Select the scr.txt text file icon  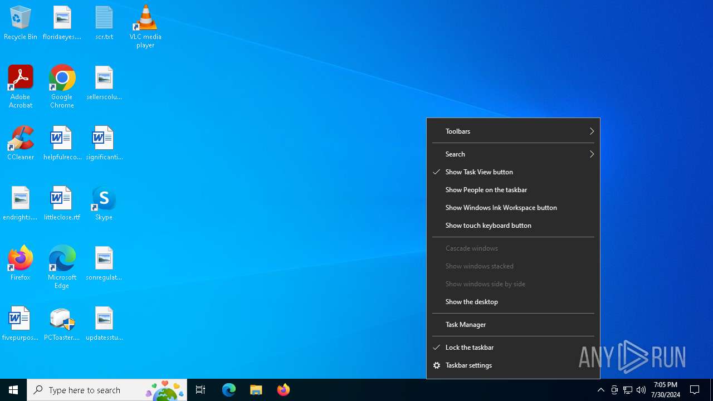(x=104, y=23)
